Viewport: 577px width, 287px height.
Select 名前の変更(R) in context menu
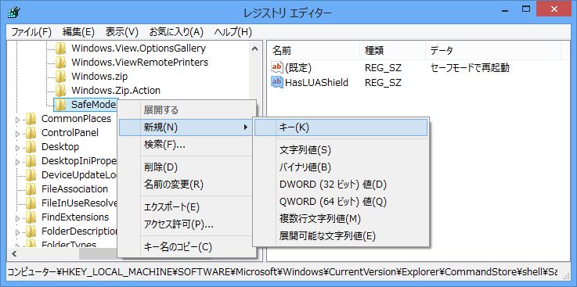pyautogui.click(x=186, y=184)
